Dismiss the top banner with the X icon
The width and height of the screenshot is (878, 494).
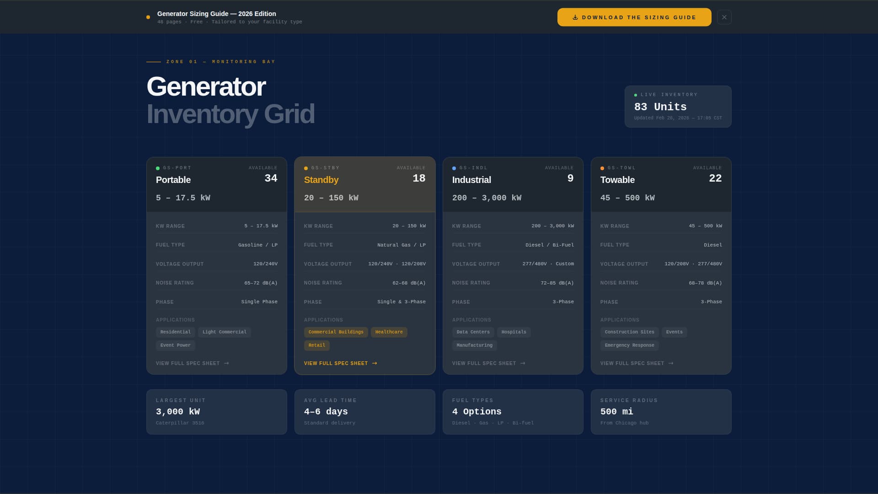(724, 17)
